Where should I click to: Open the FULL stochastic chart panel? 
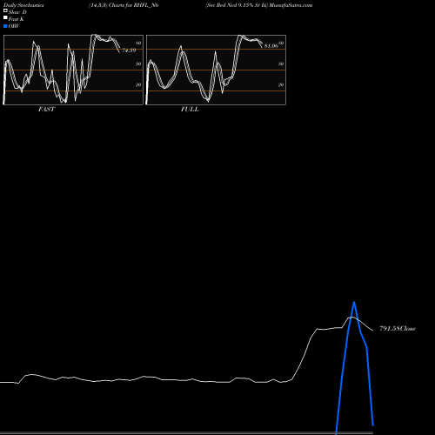pyautogui.click(x=216, y=70)
